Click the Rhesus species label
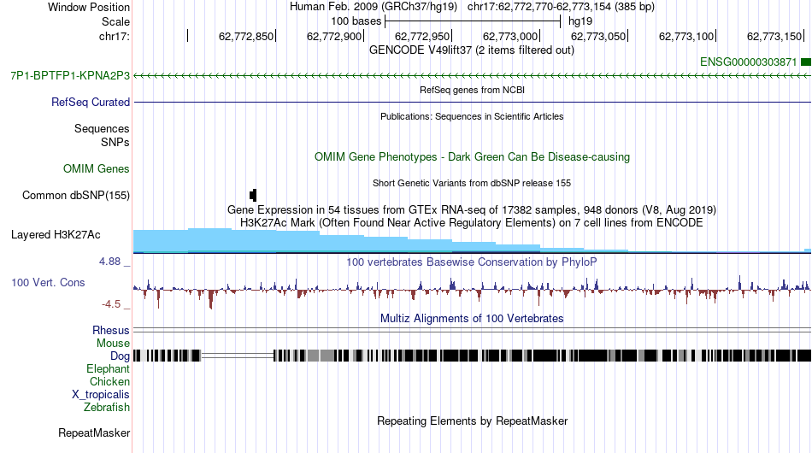Screen dimensions: 812x453 tap(111, 330)
